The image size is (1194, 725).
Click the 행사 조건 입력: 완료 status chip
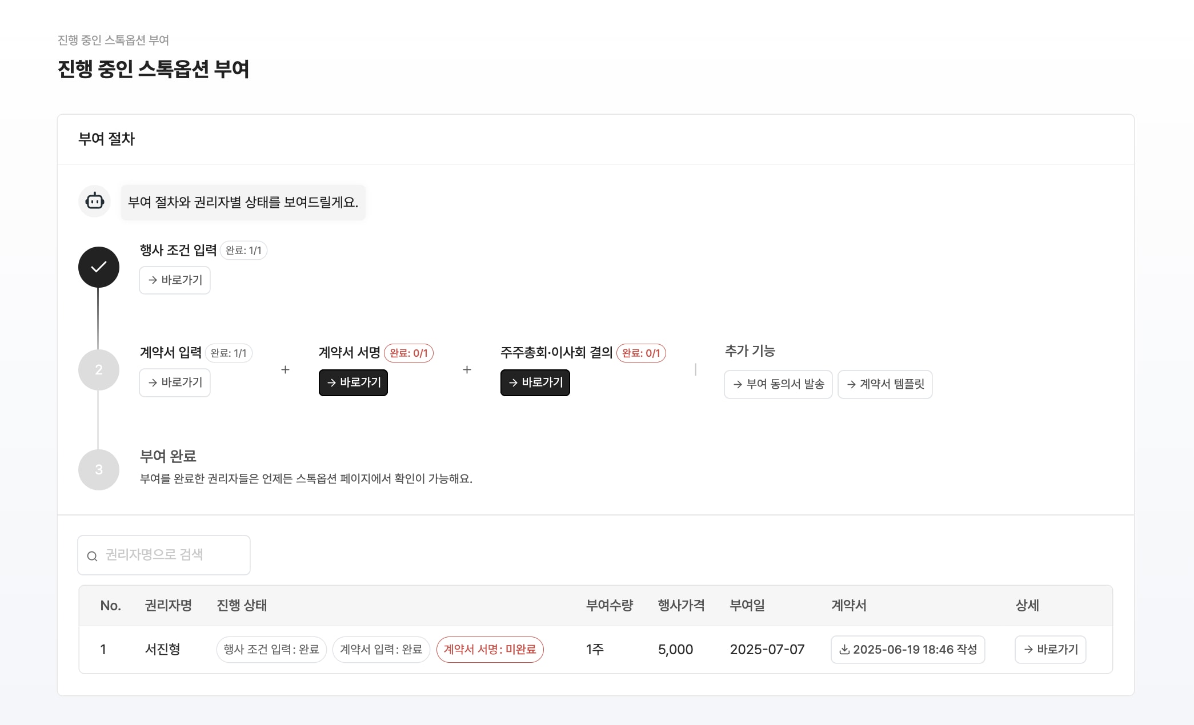[271, 650]
